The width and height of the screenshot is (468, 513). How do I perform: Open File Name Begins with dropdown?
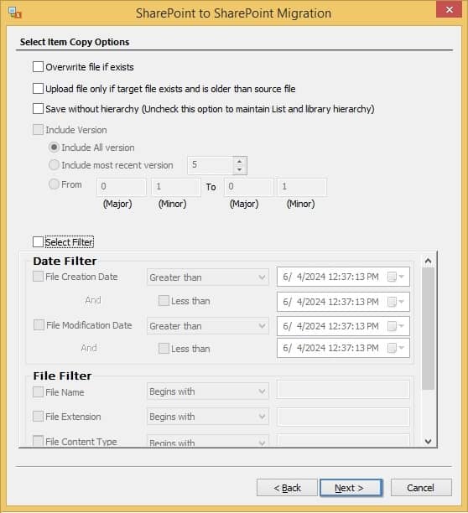(x=207, y=391)
